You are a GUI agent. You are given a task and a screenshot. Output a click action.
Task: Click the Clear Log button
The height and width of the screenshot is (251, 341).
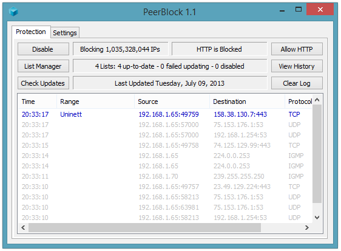(x=297, y=83)
